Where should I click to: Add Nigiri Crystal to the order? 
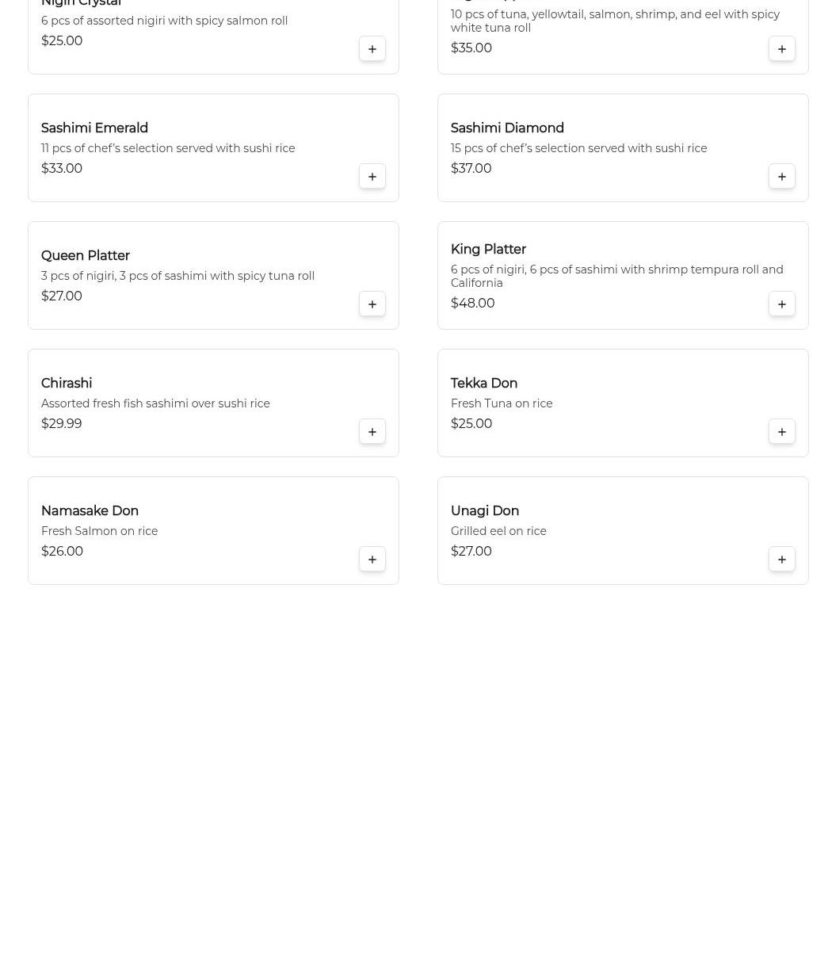point(372,49)
